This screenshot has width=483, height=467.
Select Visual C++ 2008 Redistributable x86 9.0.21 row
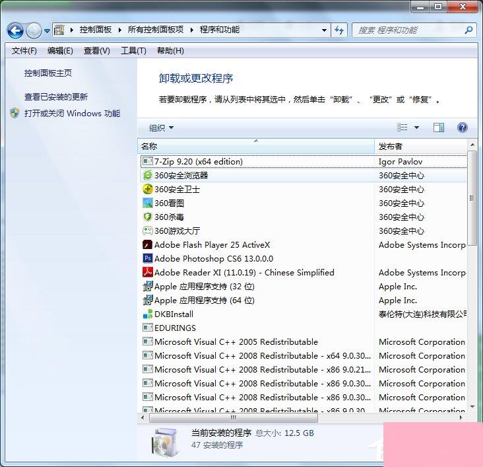[304, 369]
